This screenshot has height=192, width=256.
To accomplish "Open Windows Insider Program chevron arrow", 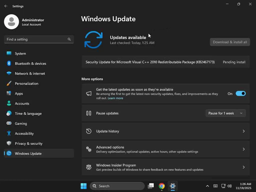I will point(243,167).
